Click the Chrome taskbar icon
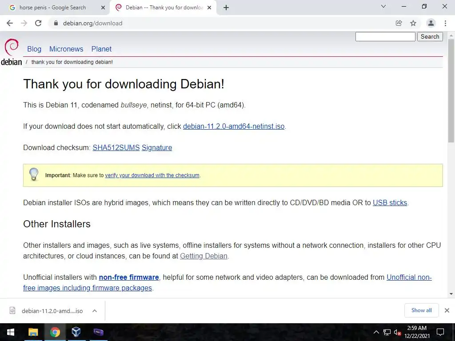The image size is (455, 341). (x=55, y=332)
